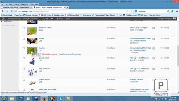Screen dimensions: 179x101
Task: Open comment bubble for Cactus row
Action: tap(154, 49)
